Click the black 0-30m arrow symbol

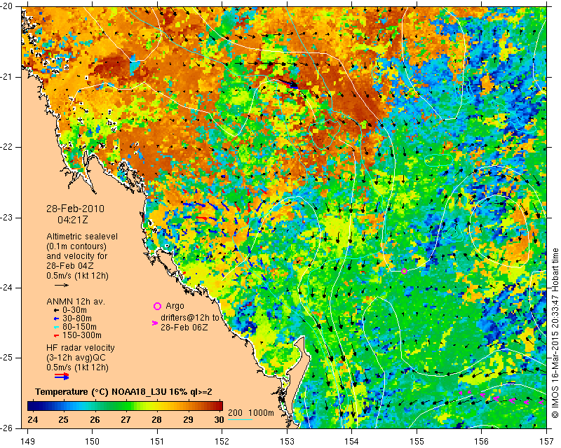tap(56, 310)
